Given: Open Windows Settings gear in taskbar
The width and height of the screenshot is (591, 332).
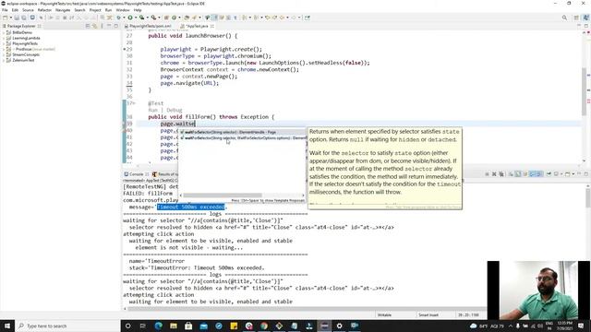Looking at the screenshot, I should tap(339, 326).
